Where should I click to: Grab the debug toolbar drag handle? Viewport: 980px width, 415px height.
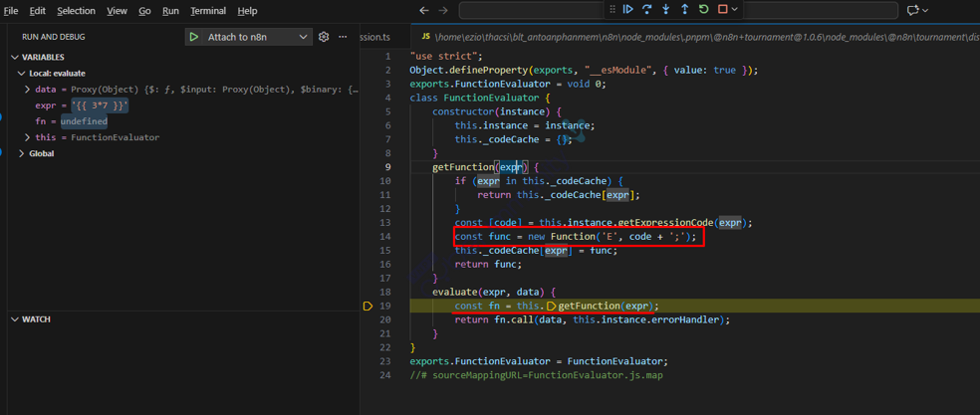click(612, 9)
